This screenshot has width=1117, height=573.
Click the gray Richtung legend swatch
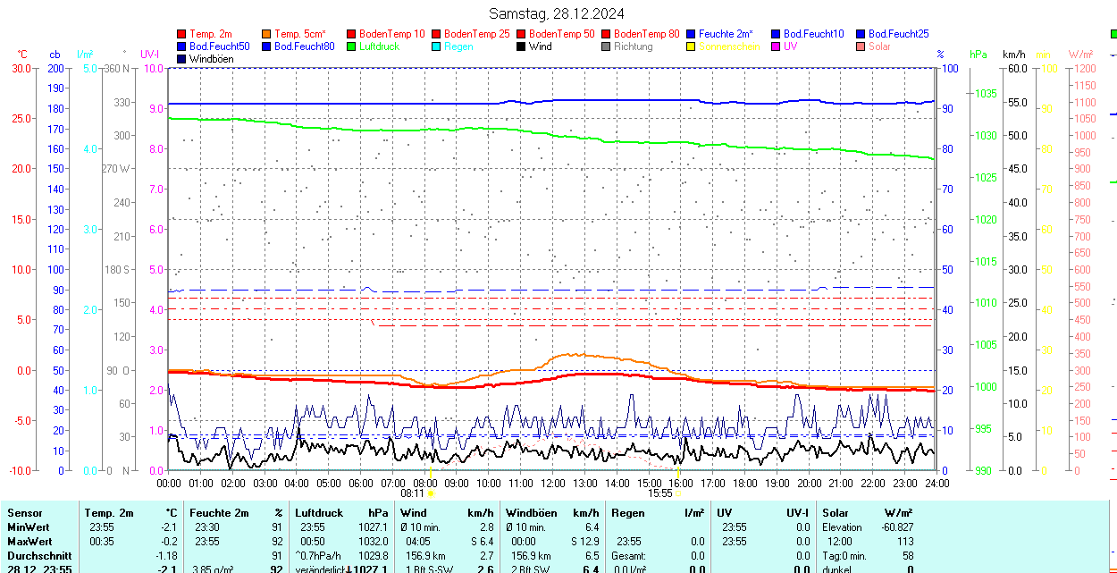pos(606,46)
